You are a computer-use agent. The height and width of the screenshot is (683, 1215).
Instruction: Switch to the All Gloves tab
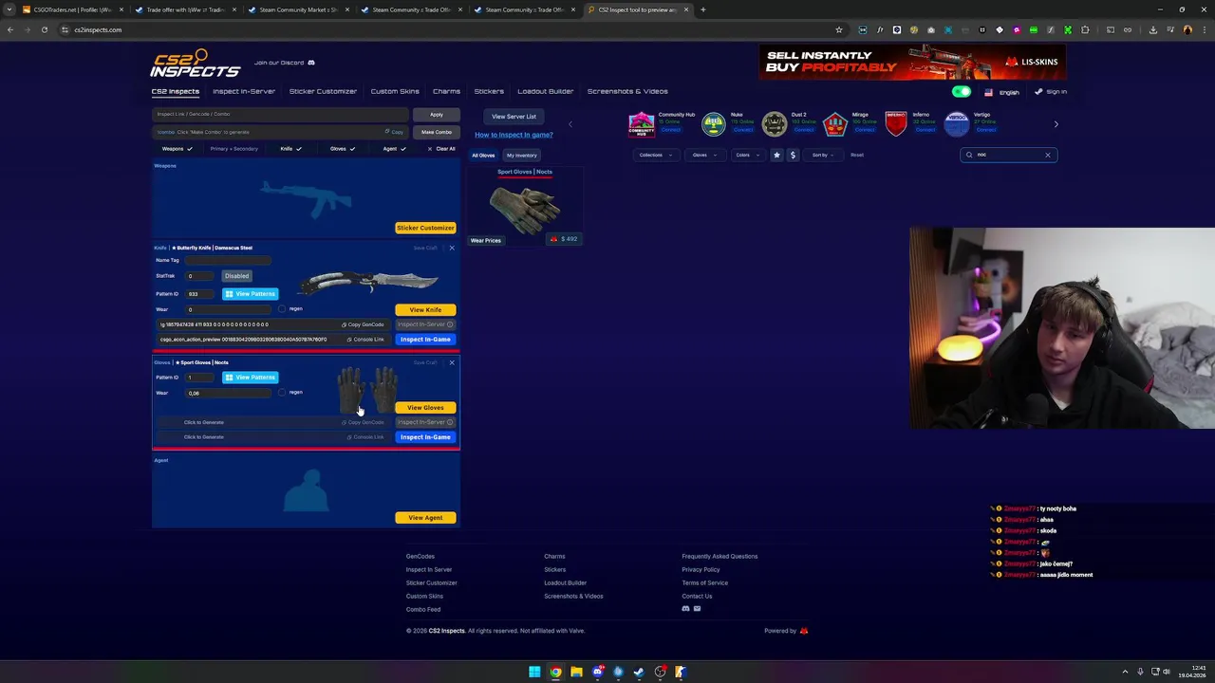pyautogui.click(x=483, y=156)
